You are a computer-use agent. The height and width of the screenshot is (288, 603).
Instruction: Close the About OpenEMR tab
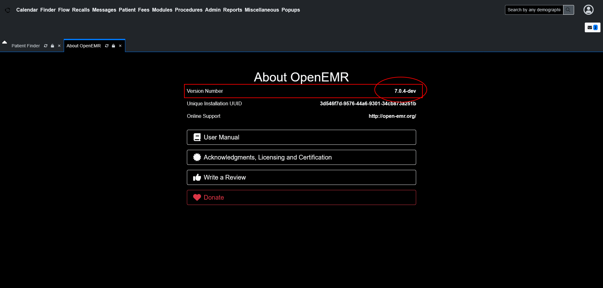click(120, 46)
